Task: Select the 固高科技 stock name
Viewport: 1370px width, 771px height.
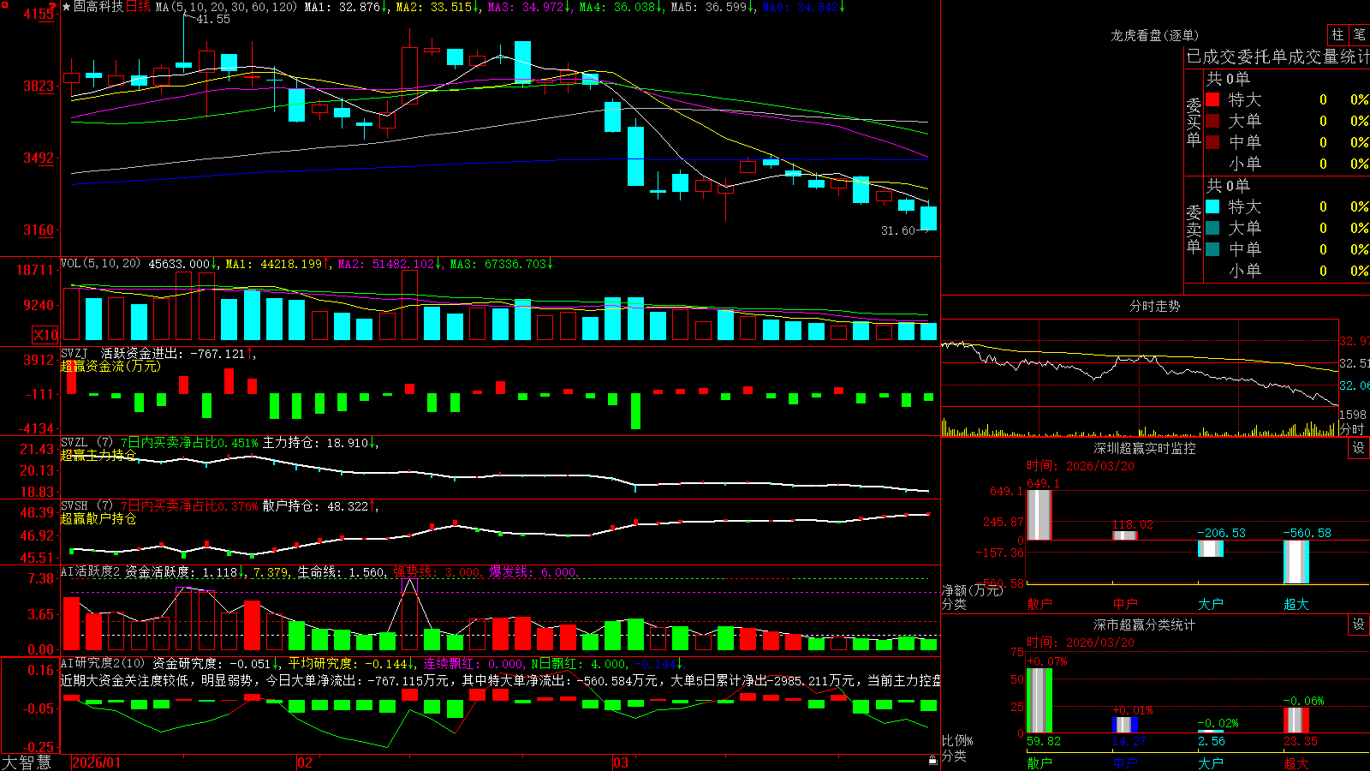Action: point(98,7)
